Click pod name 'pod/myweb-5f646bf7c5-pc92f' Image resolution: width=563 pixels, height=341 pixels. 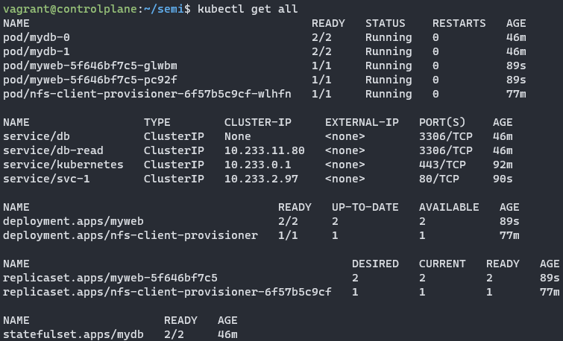tap(90, 80)
